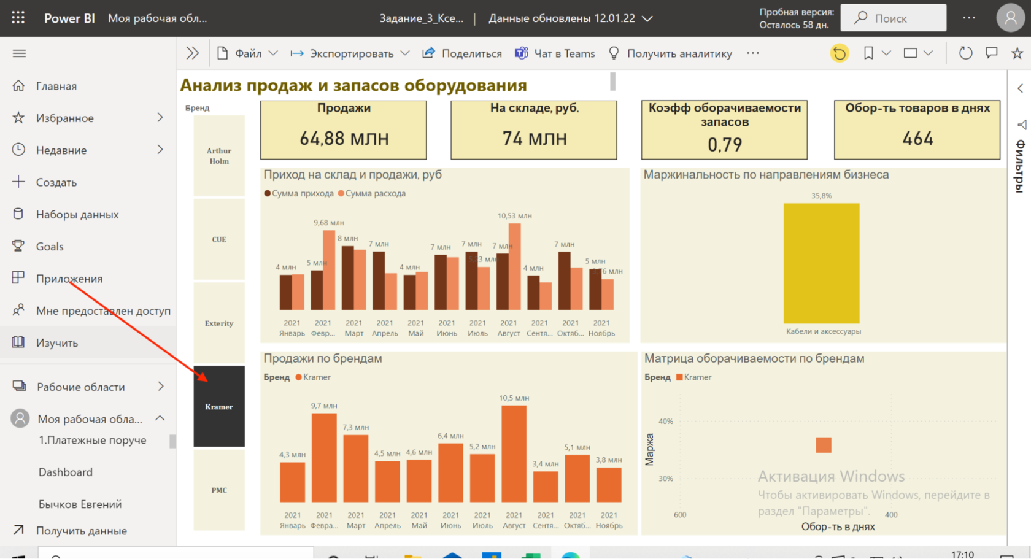This screenshot has width=1031, height=559.
Task: Collapse Моя рабочая область chevron
Action: tap(160, 418)
